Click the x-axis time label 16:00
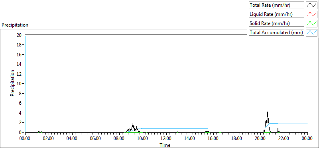The width and height of the screenshot is (319, 148). pos(213,138)
